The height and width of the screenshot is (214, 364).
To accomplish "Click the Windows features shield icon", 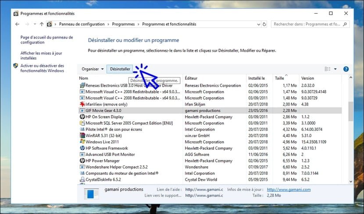I will [15, 66].
